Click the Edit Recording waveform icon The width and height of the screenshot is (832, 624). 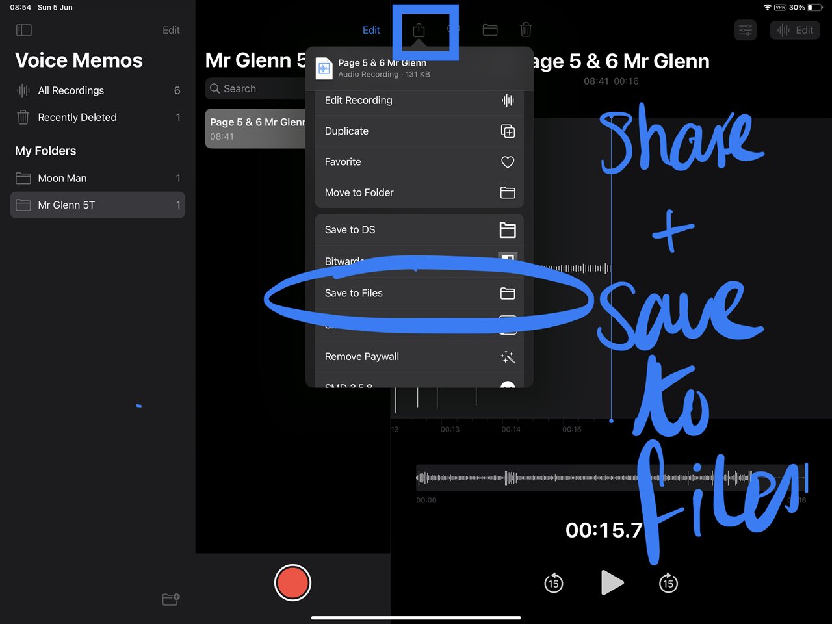pyautogui.click(x=508, y=100)
